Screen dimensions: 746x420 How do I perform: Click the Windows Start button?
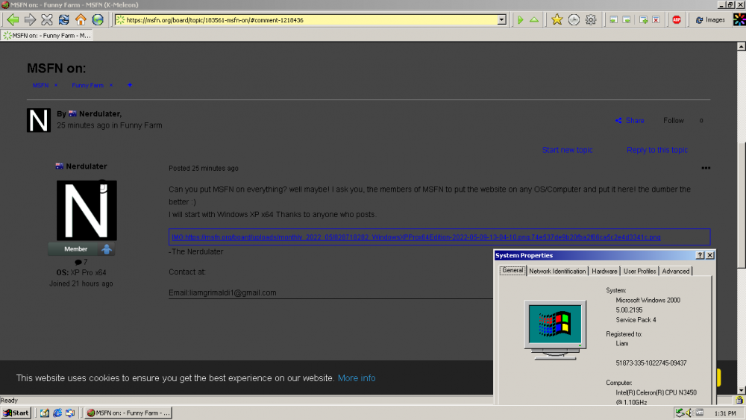(x=16, y=413)
